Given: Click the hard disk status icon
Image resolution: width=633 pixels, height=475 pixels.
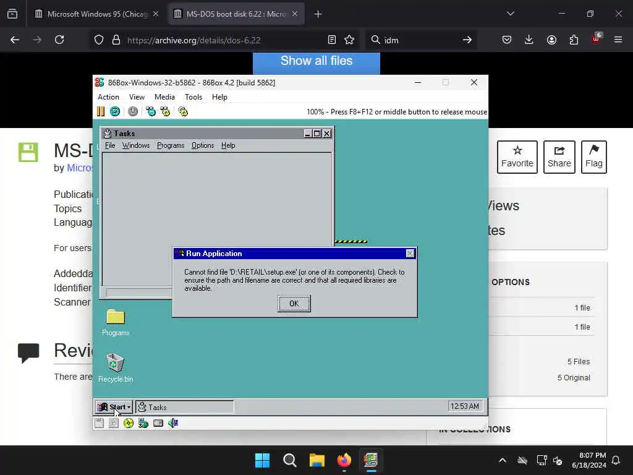Looking at the screenshot, I should click(x=158, y=423).
